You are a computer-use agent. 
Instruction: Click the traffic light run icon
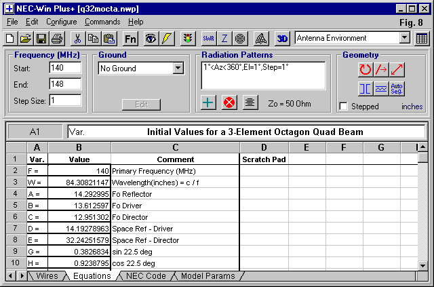tap(188, 38)
